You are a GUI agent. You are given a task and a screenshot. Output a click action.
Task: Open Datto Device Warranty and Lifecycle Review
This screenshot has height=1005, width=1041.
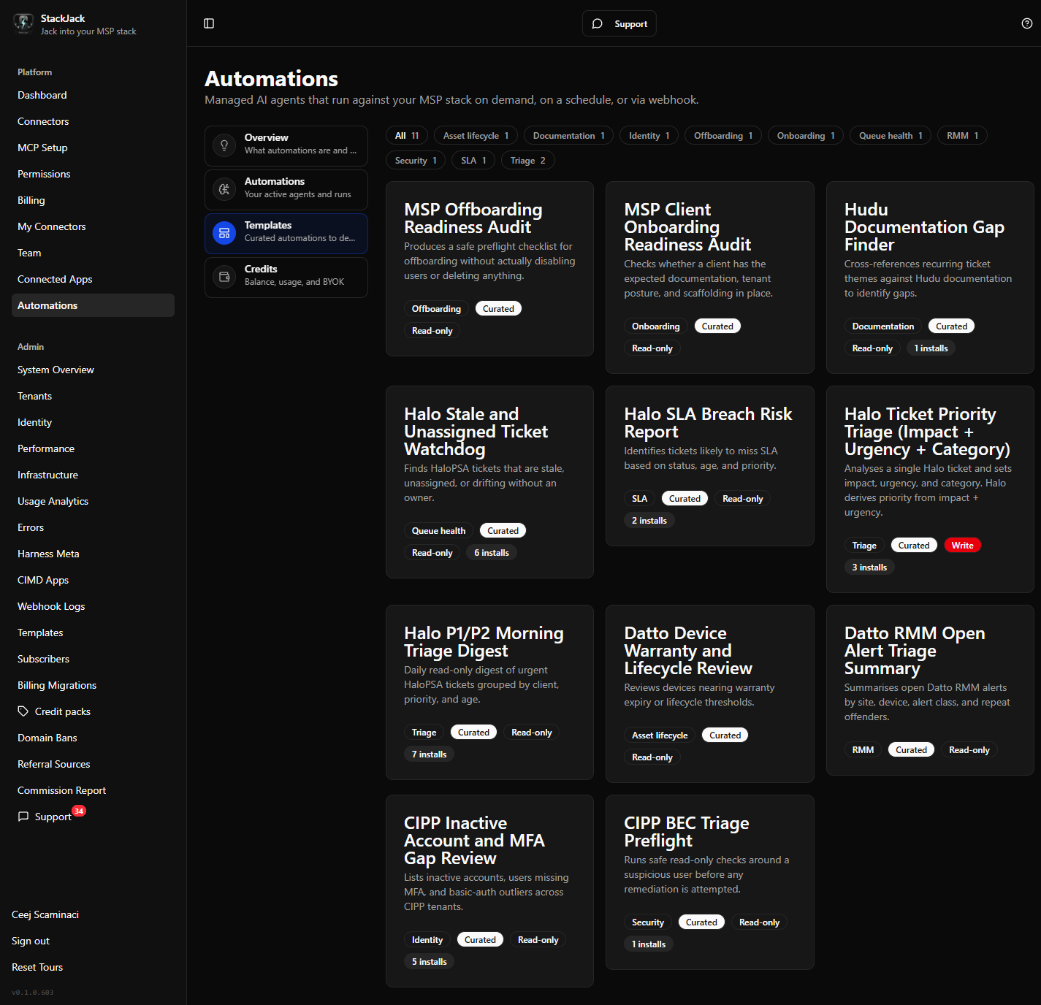tap(709, 694)
